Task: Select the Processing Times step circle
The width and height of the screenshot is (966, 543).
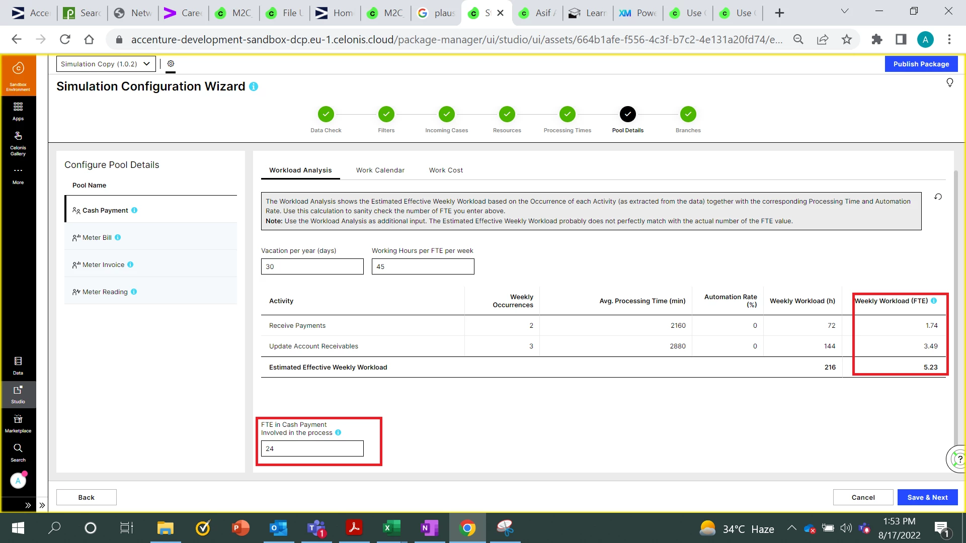Action: click(567, 114)
